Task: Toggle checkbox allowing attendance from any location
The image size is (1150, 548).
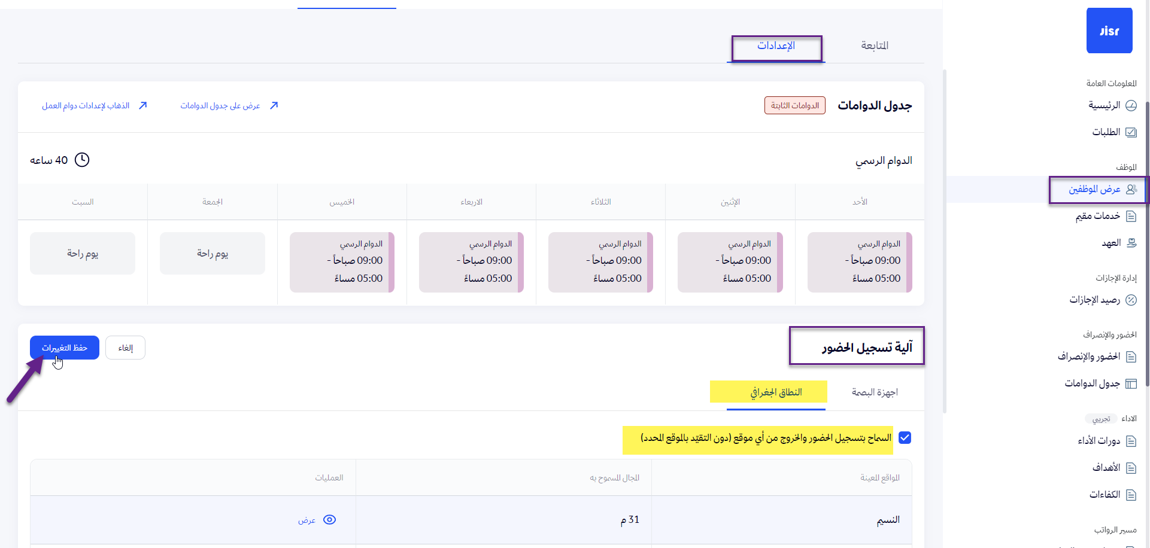Action: 905,438
